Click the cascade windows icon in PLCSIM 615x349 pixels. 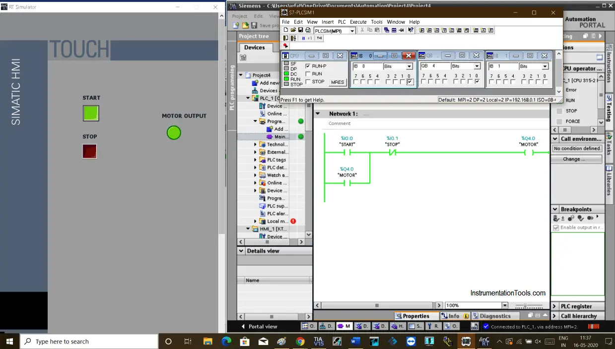[x=387, y=30]
